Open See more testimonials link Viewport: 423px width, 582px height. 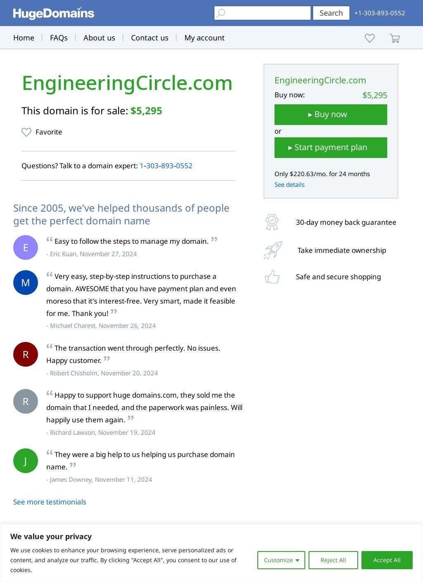pos(50,502)
